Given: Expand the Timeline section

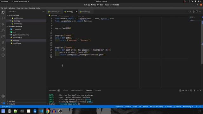Looking at the screenshot, I should point(12,104).
